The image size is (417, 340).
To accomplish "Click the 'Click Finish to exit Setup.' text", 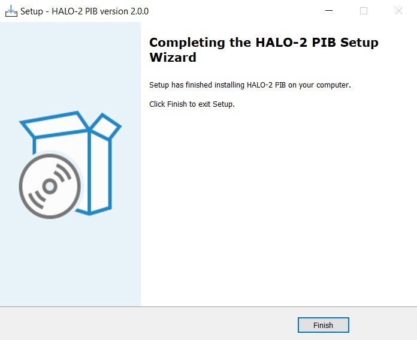I will click(192, 104).
